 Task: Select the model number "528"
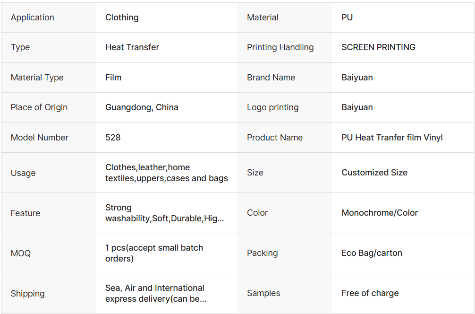pos(113,138)
